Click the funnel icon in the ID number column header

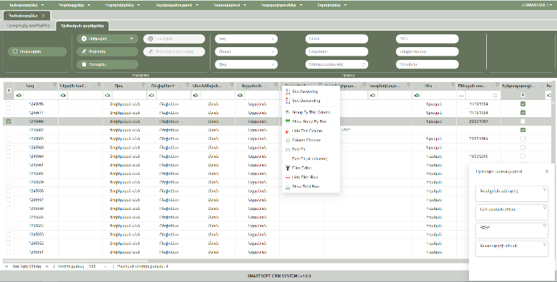click(x=54, y=85)
